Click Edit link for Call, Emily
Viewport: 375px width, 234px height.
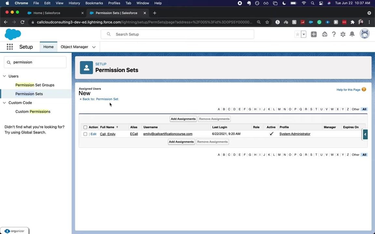click(93, 134)
